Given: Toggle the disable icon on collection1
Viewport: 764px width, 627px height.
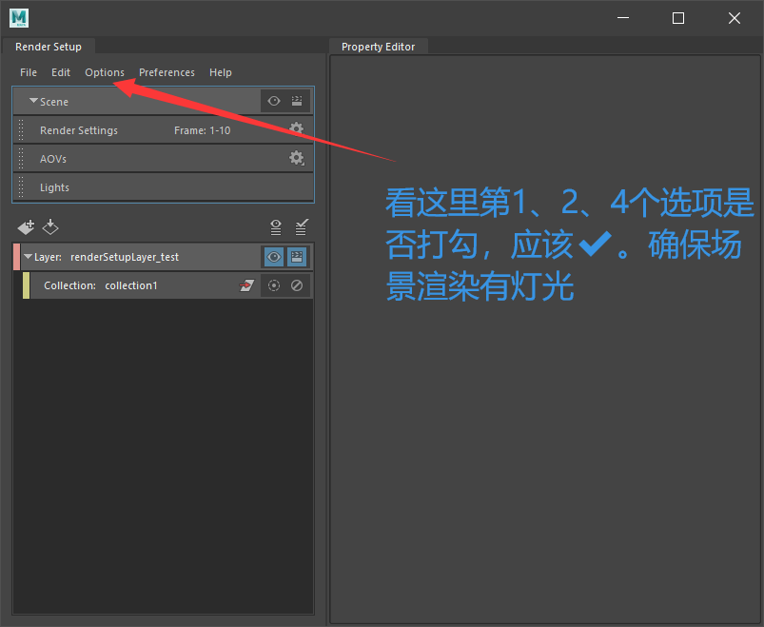Looking at the screenshot, I should point(297,285).
